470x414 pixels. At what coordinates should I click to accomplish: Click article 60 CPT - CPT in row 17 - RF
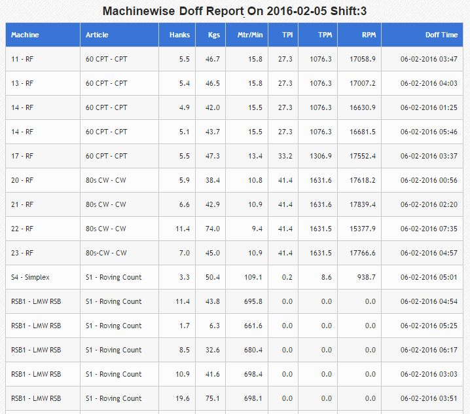107,156
